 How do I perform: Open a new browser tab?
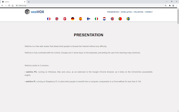click(x=29, y=2)
